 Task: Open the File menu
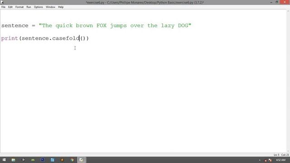[3, 7]
